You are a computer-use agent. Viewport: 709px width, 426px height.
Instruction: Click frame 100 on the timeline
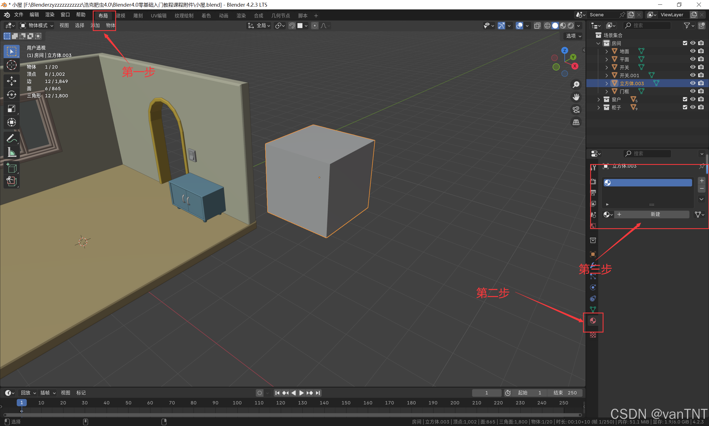tap(237, 403)
